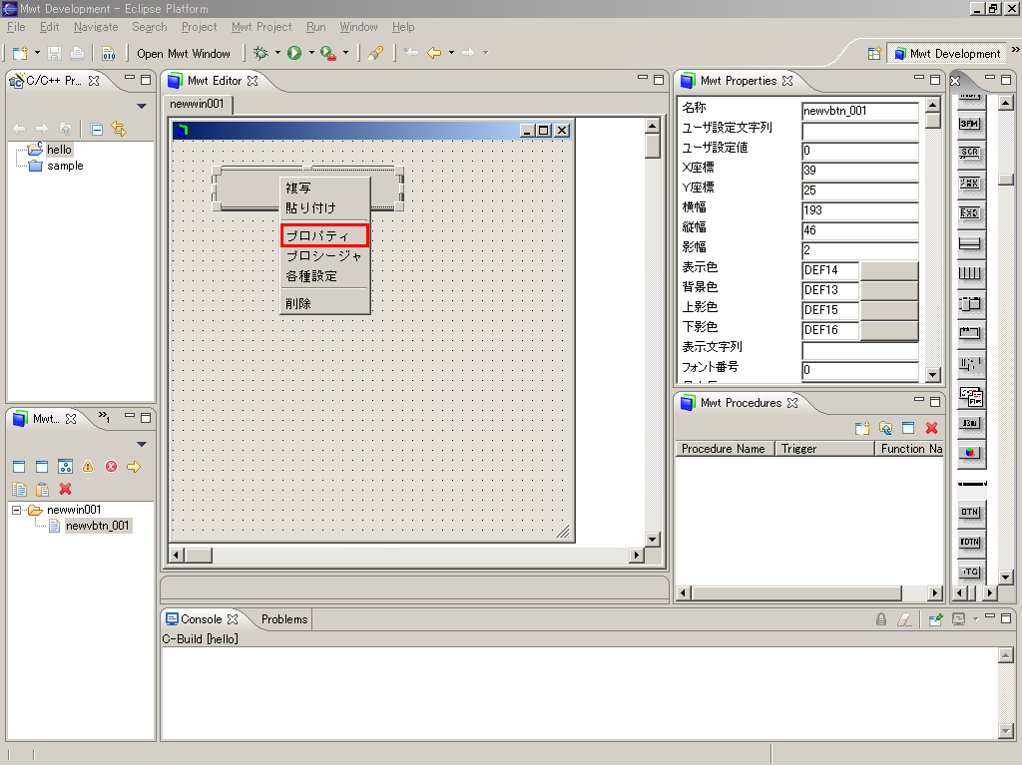
Task: Select the hello project in tree
Action: [59, 150]
